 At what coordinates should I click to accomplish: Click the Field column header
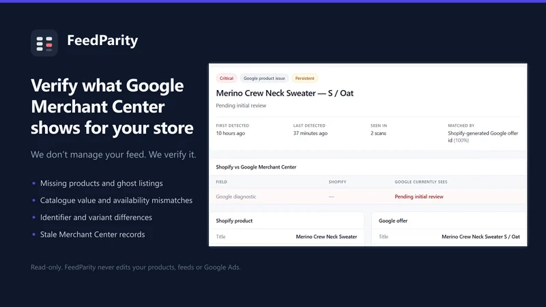tap(221, 182)
